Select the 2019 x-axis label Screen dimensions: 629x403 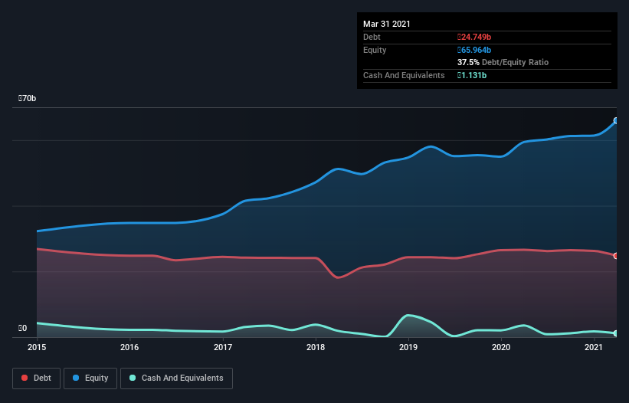point(408,347)
